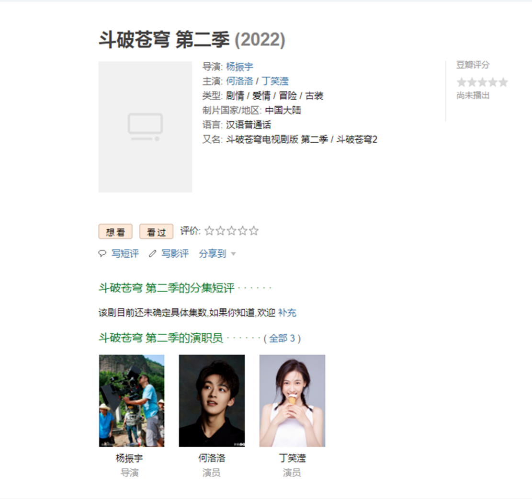Click the TV placeholder poster image
The width and height of the screenshot is (532, 499).
coord(145,127)
